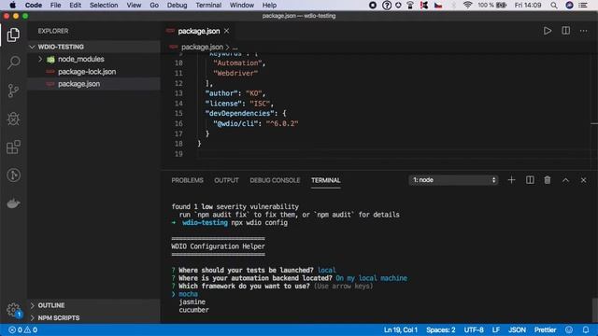598x336 pixels.
Task: Collapse the WDIO-TESTING folder section
Action: [93, 47]
